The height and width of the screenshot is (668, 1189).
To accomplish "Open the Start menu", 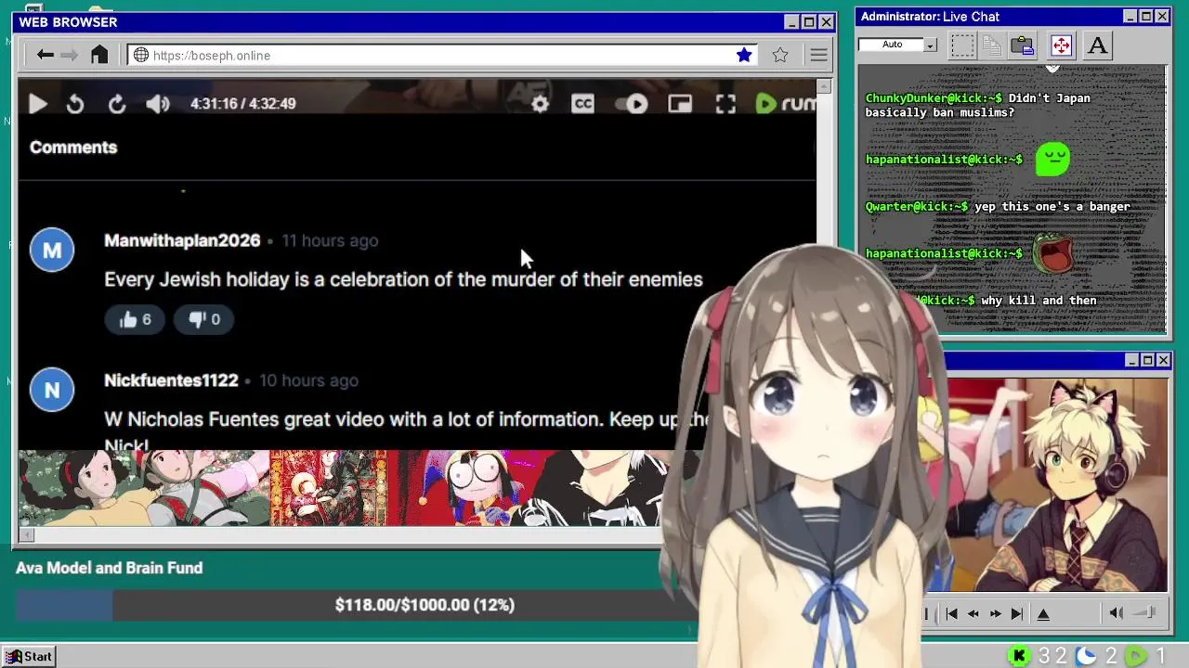I will [x=30, y=656].
